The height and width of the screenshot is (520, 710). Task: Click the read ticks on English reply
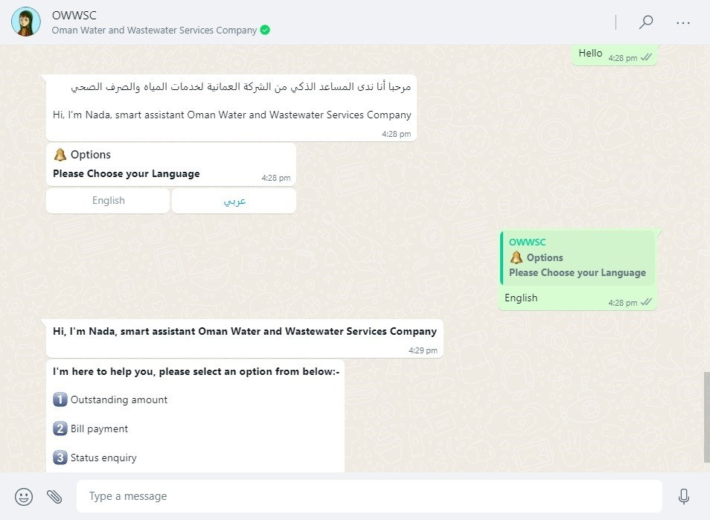[646, 302]
